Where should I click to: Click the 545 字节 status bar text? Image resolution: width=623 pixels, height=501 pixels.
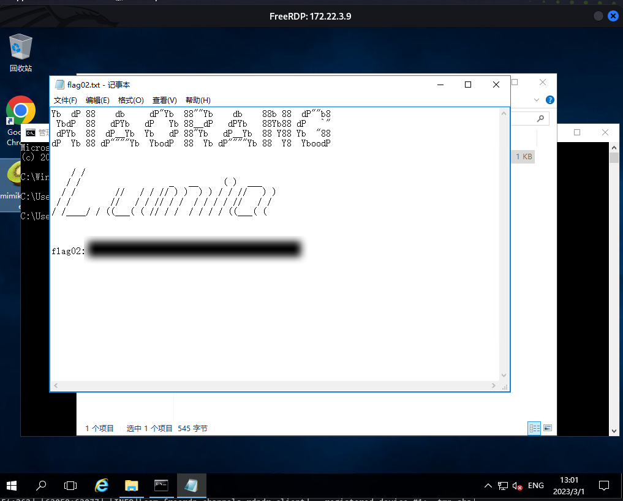coord(192,428)
